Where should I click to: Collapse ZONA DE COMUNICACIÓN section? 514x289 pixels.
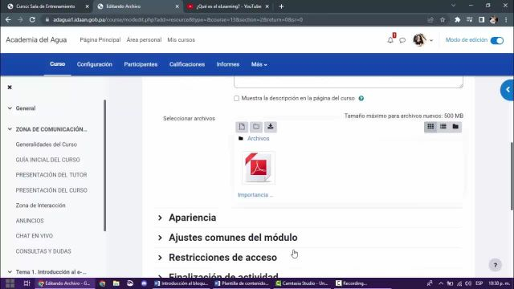(x=10, y=129)
